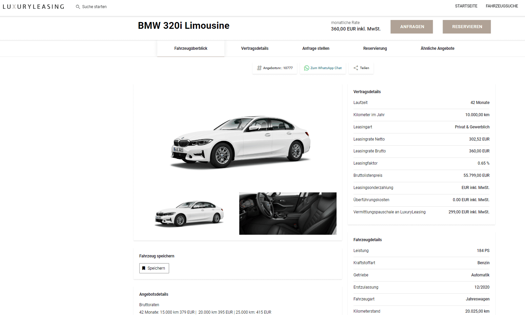Select the Fahrzeugüberblick tab
This screenshot has width=525, height=315.
pyautogui.click(x=191, y=48)
